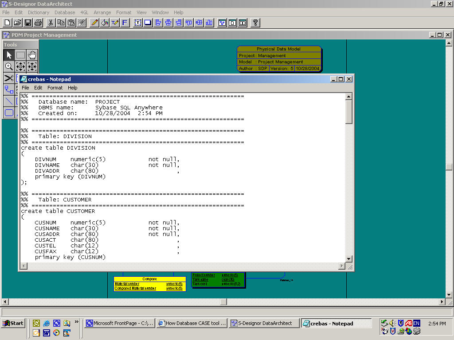This screenshot has width=454, height=340.
Task: Pick the zoom magnifier tool
Action: click(x=9, y=66)
